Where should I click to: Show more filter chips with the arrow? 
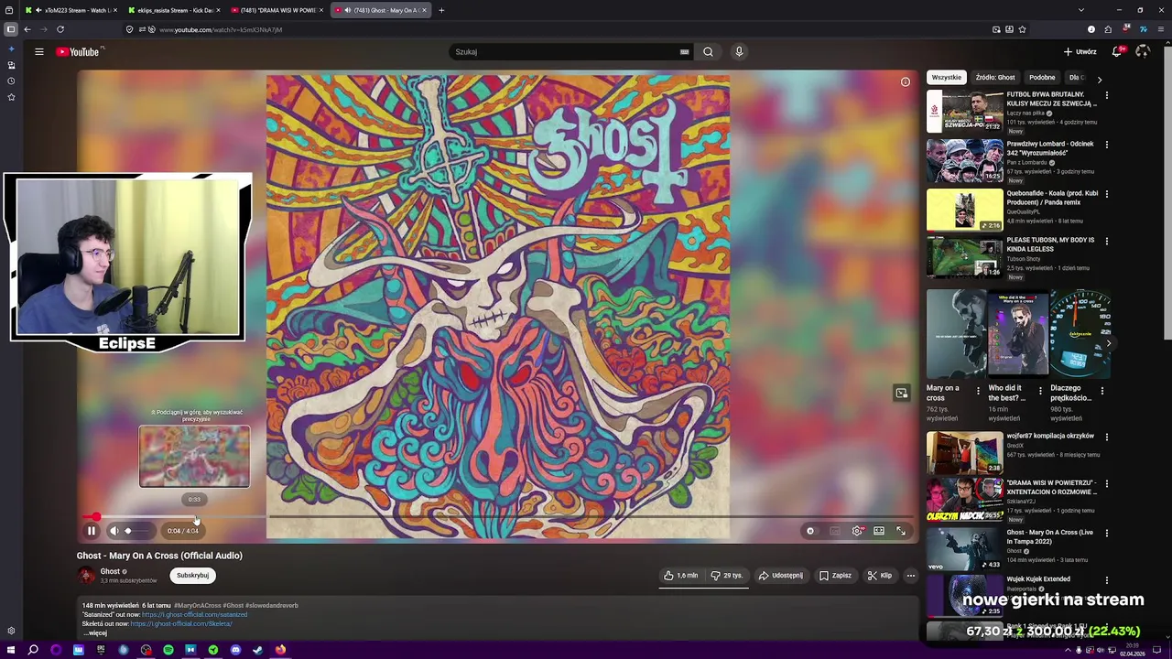(x=1100, y=80)
